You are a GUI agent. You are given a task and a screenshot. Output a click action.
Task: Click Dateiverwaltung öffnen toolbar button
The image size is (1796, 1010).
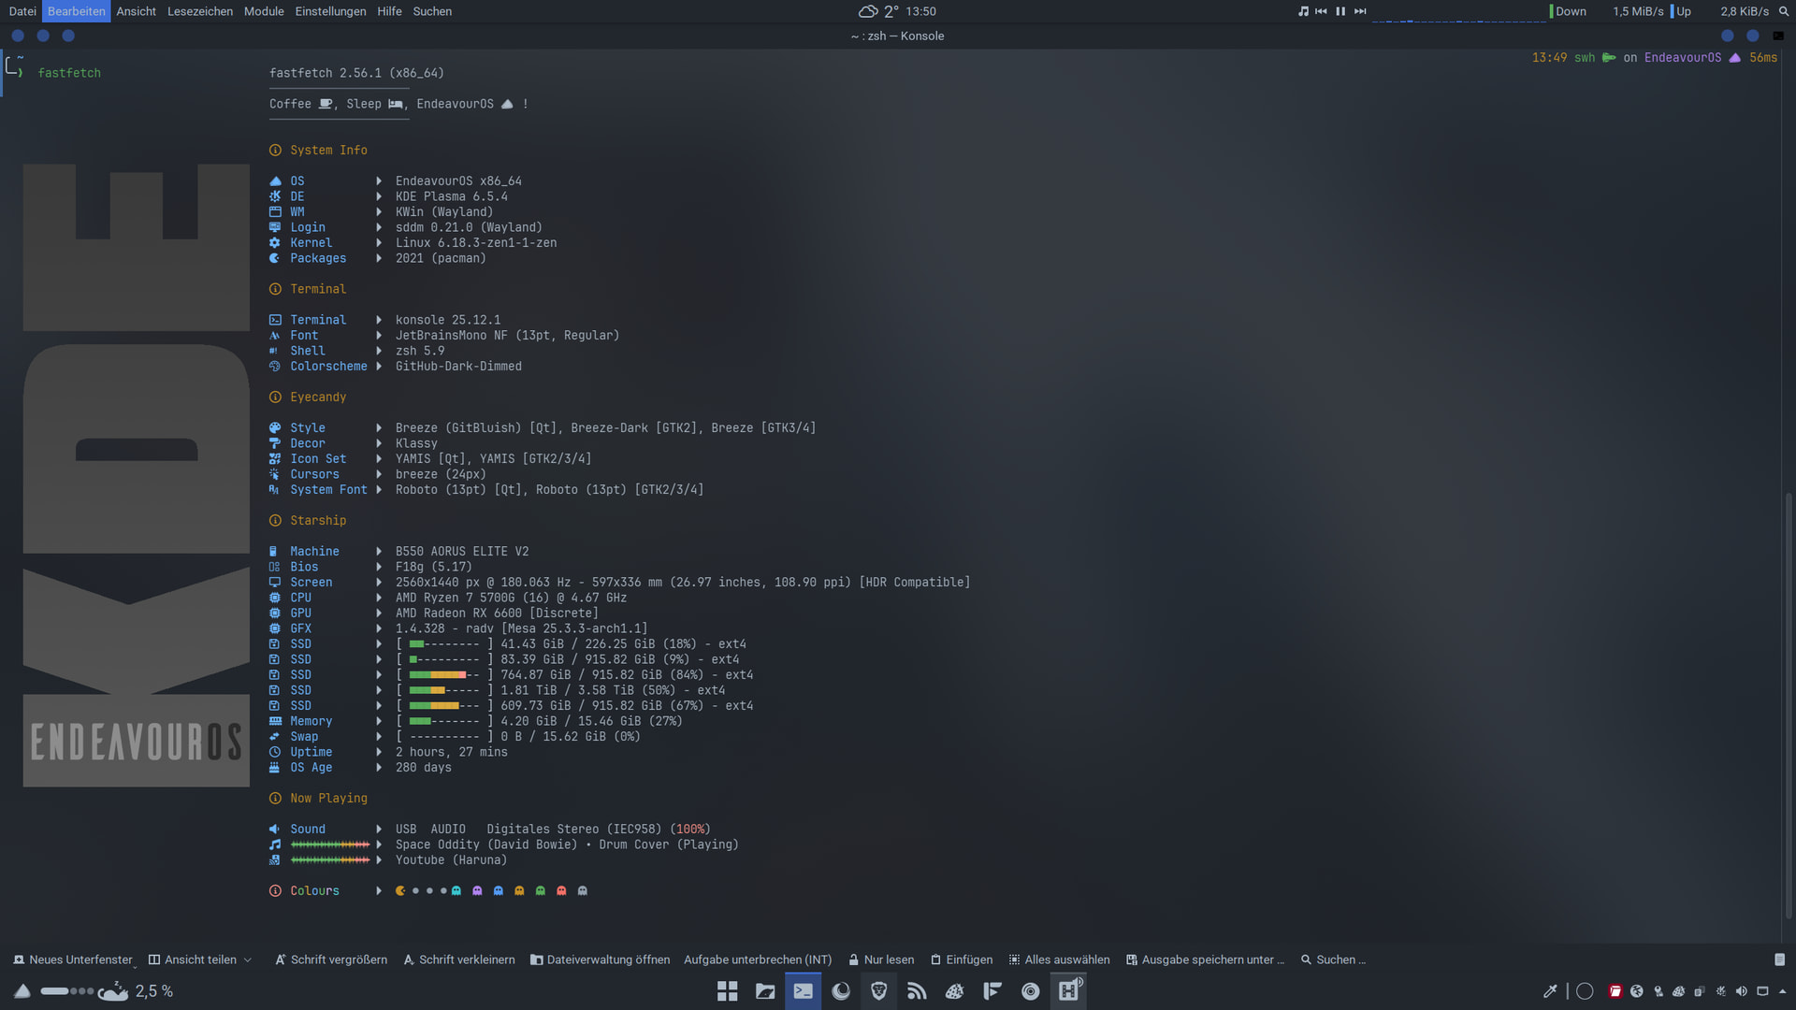click(600, 959)
